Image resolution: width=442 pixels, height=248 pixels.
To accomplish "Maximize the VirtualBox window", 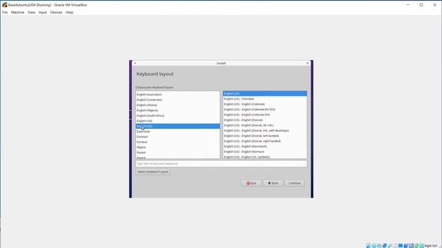I will coord(421,5).
